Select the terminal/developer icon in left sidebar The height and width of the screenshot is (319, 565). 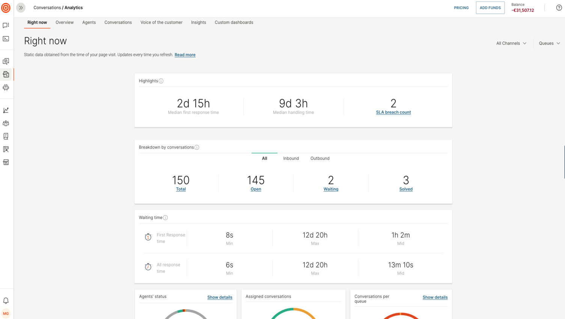click(6, 38)
